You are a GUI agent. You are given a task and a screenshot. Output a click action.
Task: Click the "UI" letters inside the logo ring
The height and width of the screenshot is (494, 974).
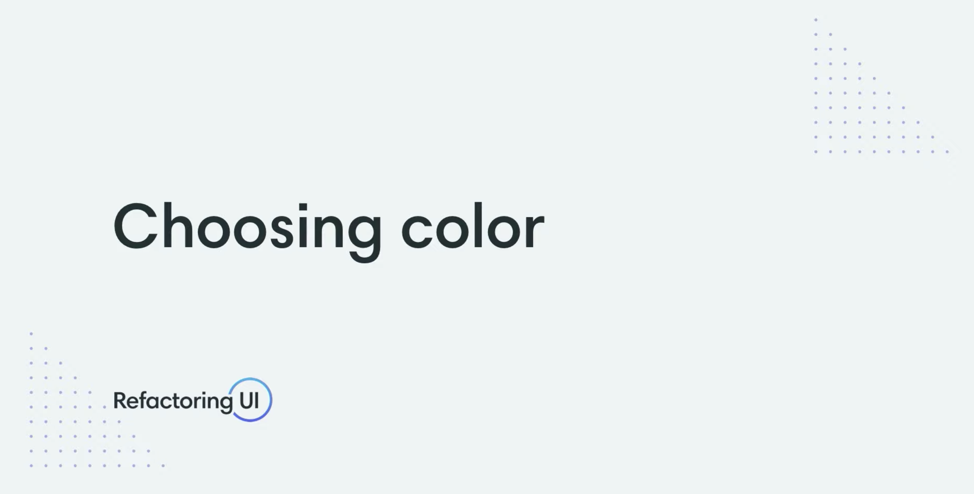249,401
